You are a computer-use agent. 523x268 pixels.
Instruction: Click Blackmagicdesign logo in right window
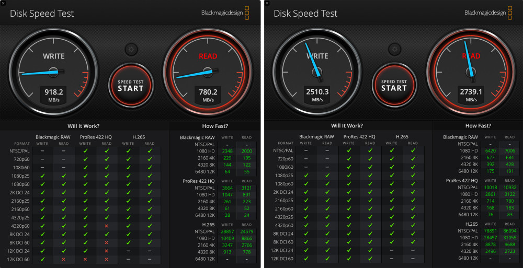coord(488,13)
